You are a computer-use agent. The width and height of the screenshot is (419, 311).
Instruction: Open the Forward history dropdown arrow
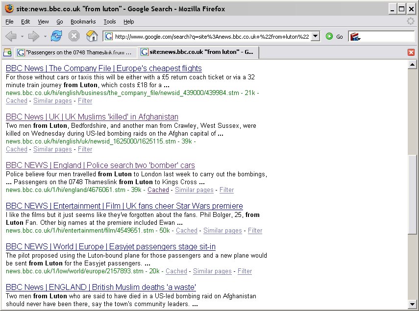[45, 36]
